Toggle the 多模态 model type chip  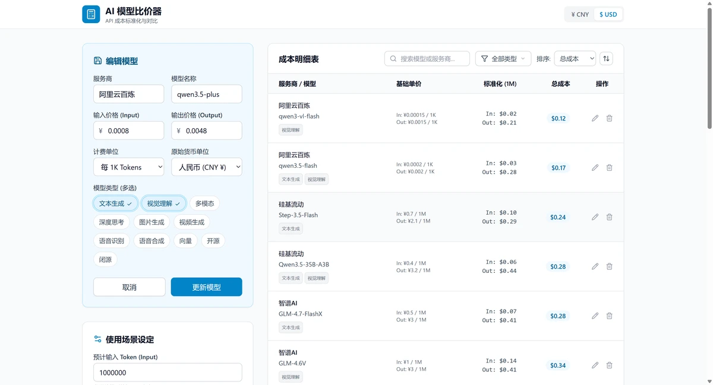(204, 203)
